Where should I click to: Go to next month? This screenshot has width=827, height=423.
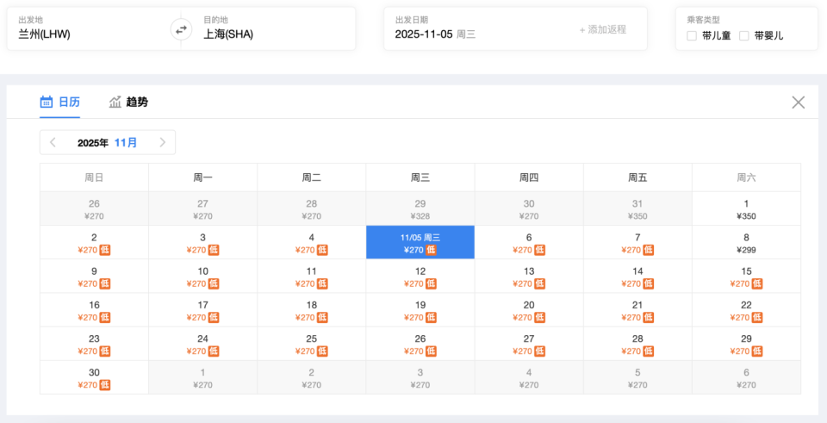pyautogui.click(x=162, y=143)
